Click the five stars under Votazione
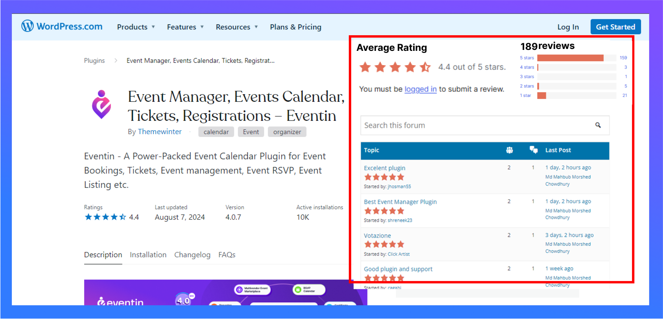This screenshot has width=663, height=319. pos(384,244)
